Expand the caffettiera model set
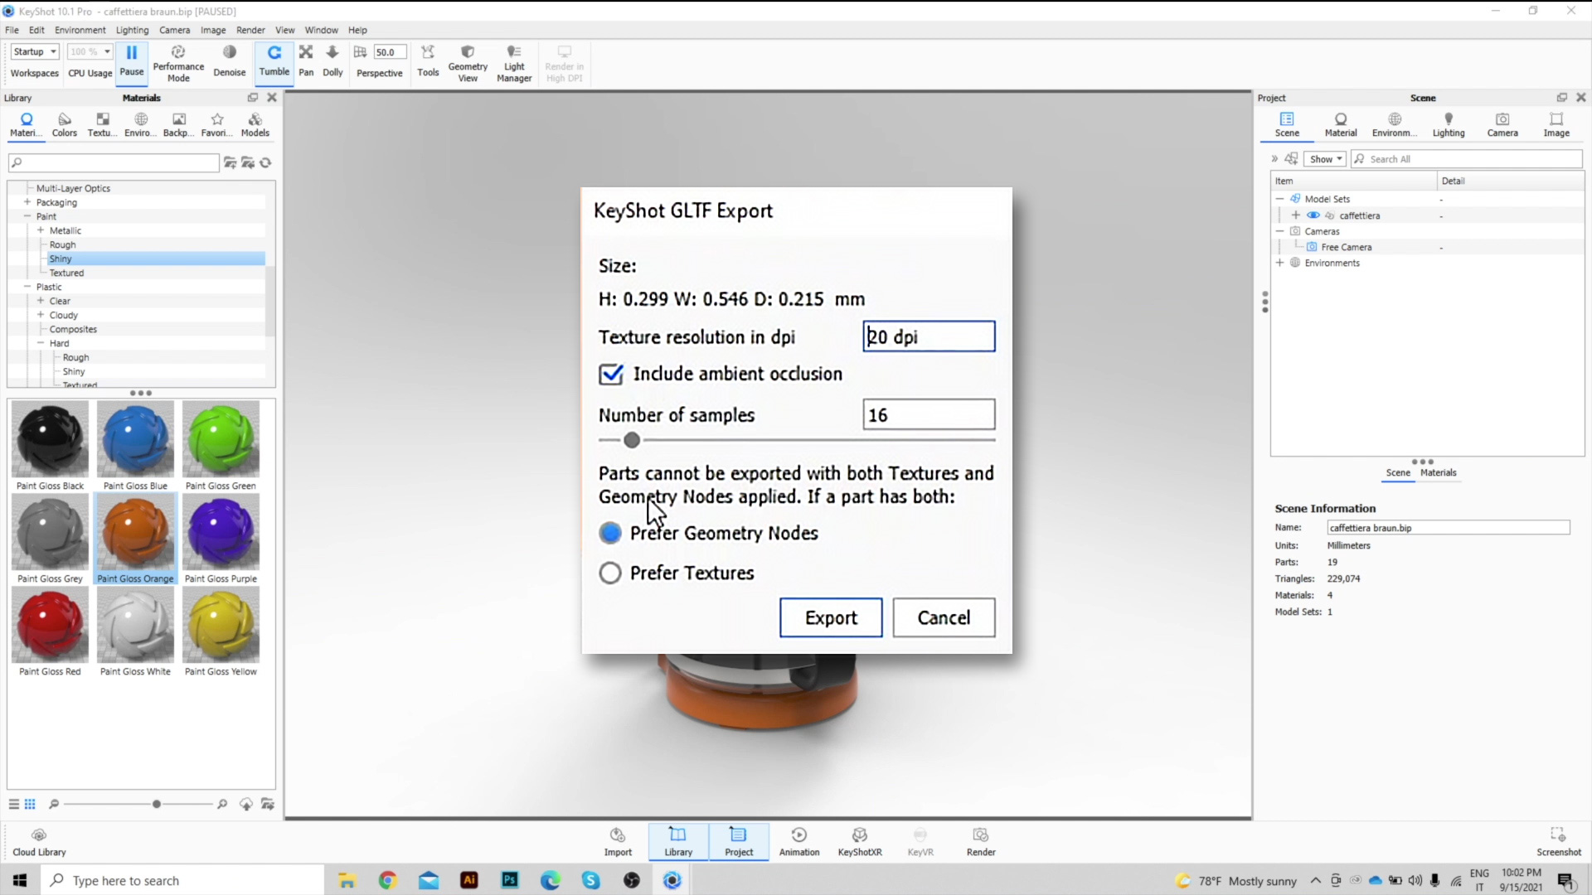The image size is (1592, 895). click(x=1296, y=215)
